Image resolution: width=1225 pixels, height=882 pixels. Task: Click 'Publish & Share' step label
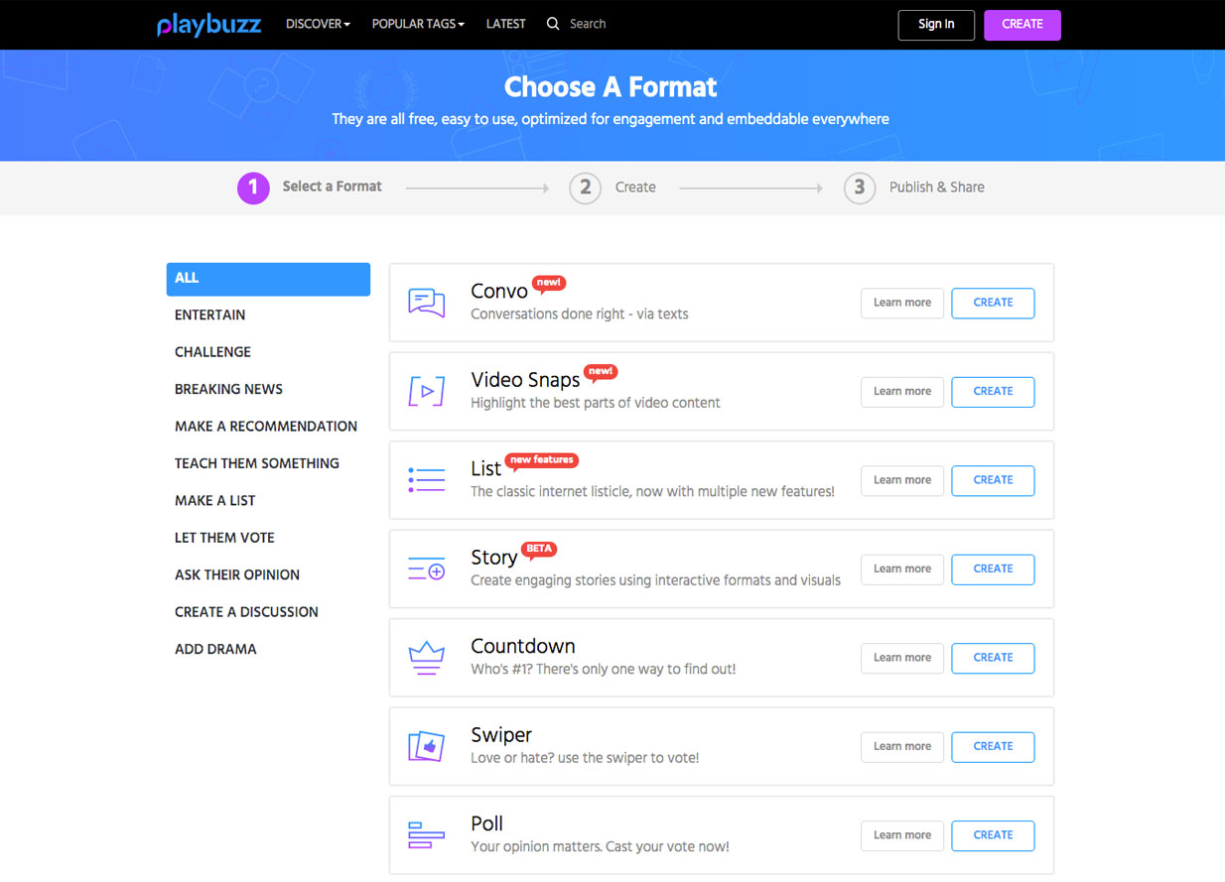937,188
